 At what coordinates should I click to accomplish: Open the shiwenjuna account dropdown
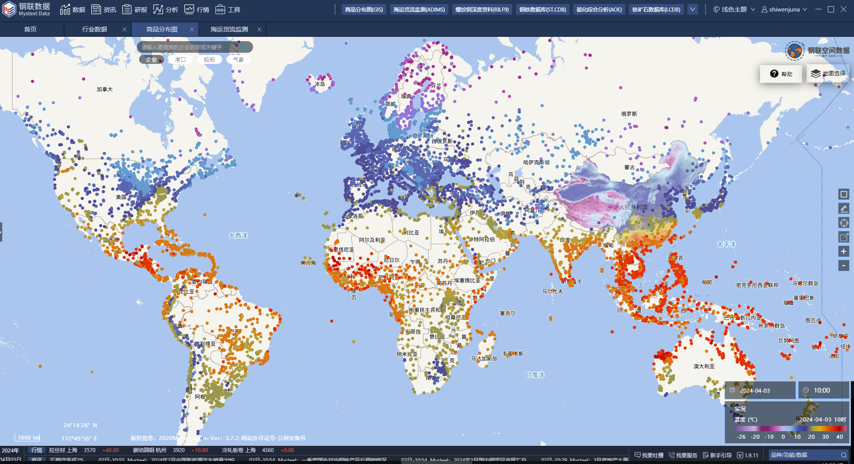[x=784, y=9]
